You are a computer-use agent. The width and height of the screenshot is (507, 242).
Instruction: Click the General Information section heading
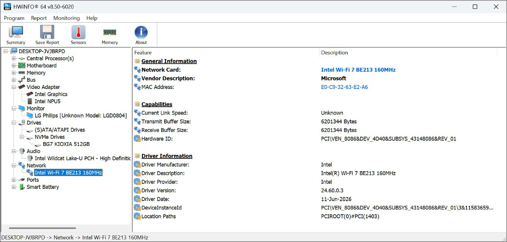(169, 62)
